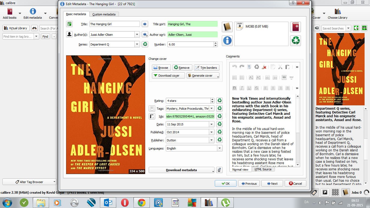
Task: Open Google Chrome from the taskbar
Action: [x=142, y=203]
